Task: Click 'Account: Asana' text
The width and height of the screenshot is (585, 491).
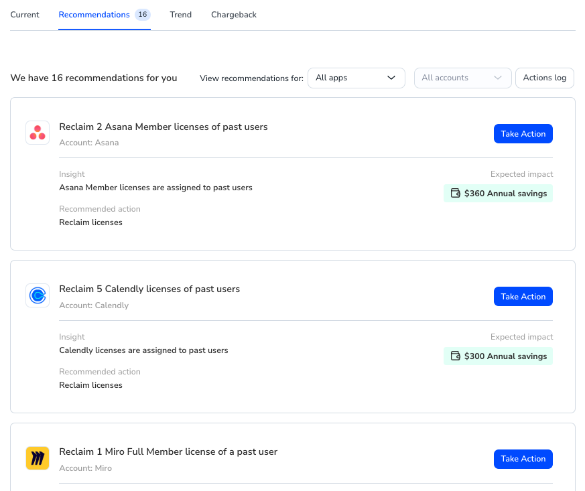Action: [89, 143]
